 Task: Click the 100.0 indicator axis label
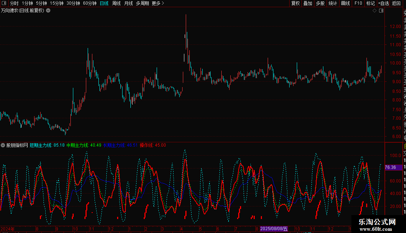[395, 156]
